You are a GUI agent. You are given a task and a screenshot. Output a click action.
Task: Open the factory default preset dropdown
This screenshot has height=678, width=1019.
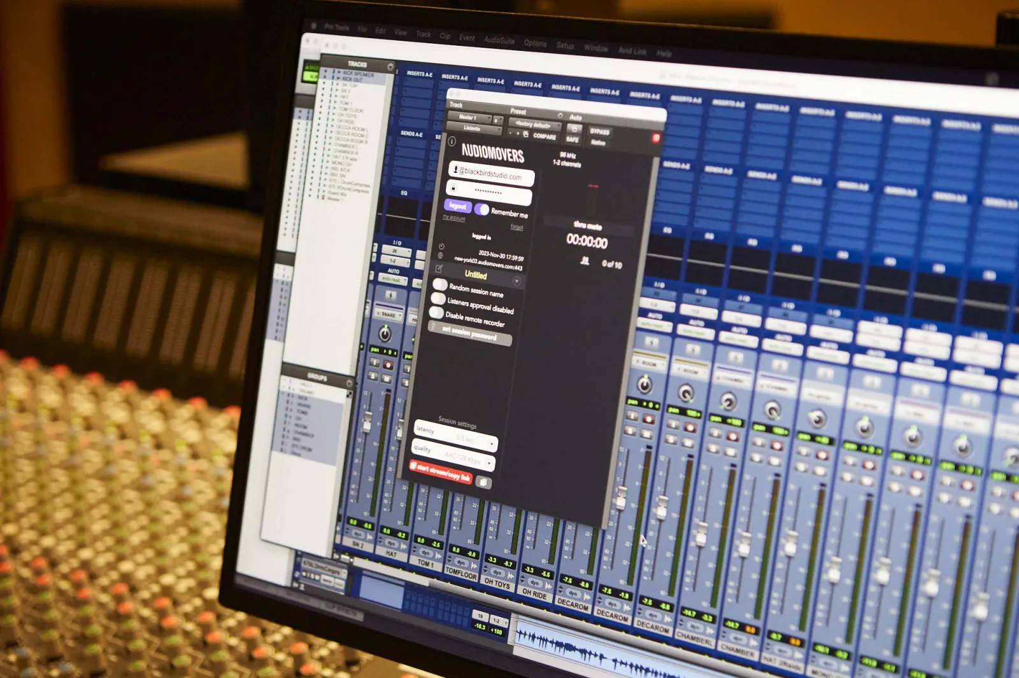[x=535, y=124]
